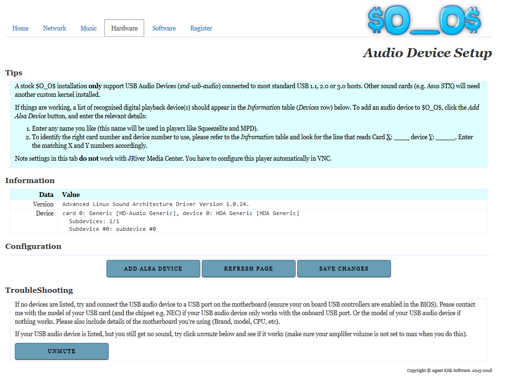The width and height of the screenshot is (506, 381).
Task: Go to the Software tab
Action: click(164, 29)
